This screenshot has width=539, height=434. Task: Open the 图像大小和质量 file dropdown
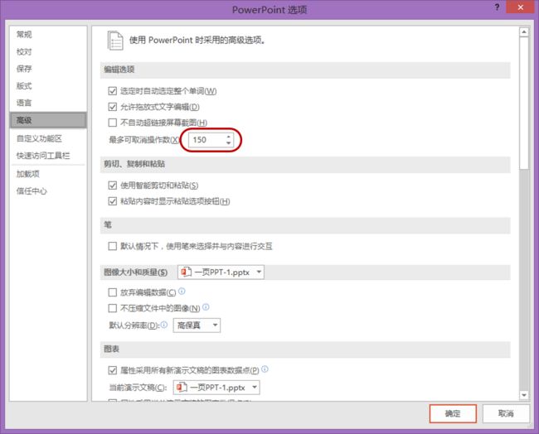pyautogui.click(x=221, y=272)
